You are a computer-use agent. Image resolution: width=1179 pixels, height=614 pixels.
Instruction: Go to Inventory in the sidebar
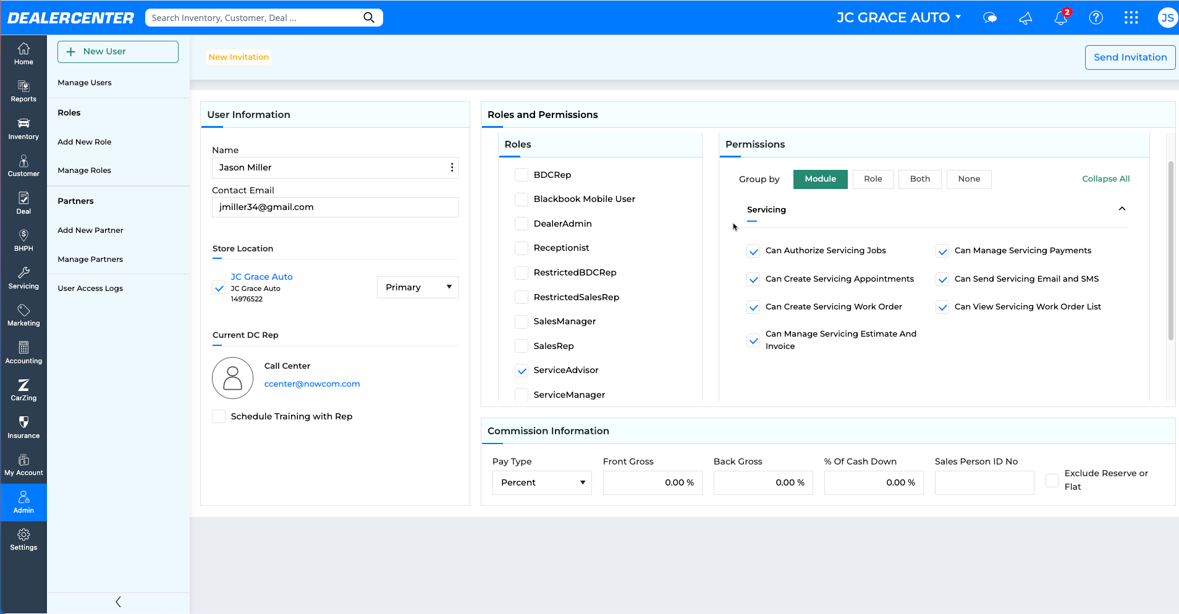tap(23, 128)
